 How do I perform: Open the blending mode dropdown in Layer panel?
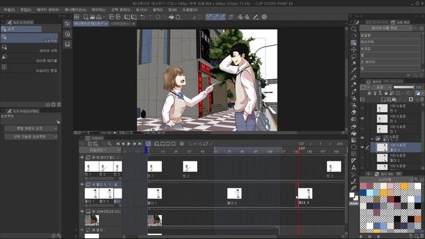click(x=382, y=87)
